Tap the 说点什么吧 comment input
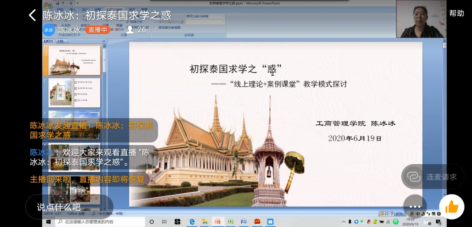This screenshot has width=472, height=227. [x=69, y=207]
